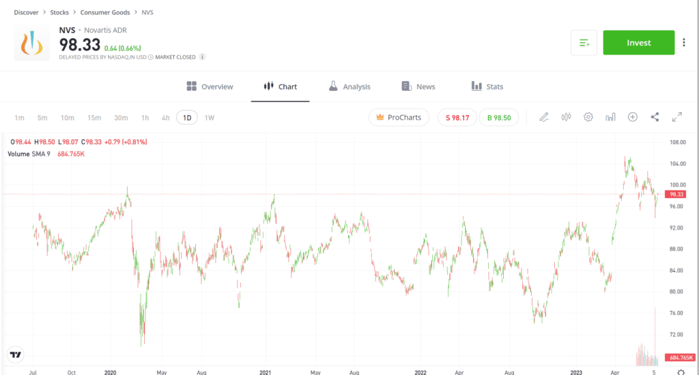Click the Novartis ADR company name
Image resolution: width=699 pixels, height=375 pixels.
(x=106, y=30)
